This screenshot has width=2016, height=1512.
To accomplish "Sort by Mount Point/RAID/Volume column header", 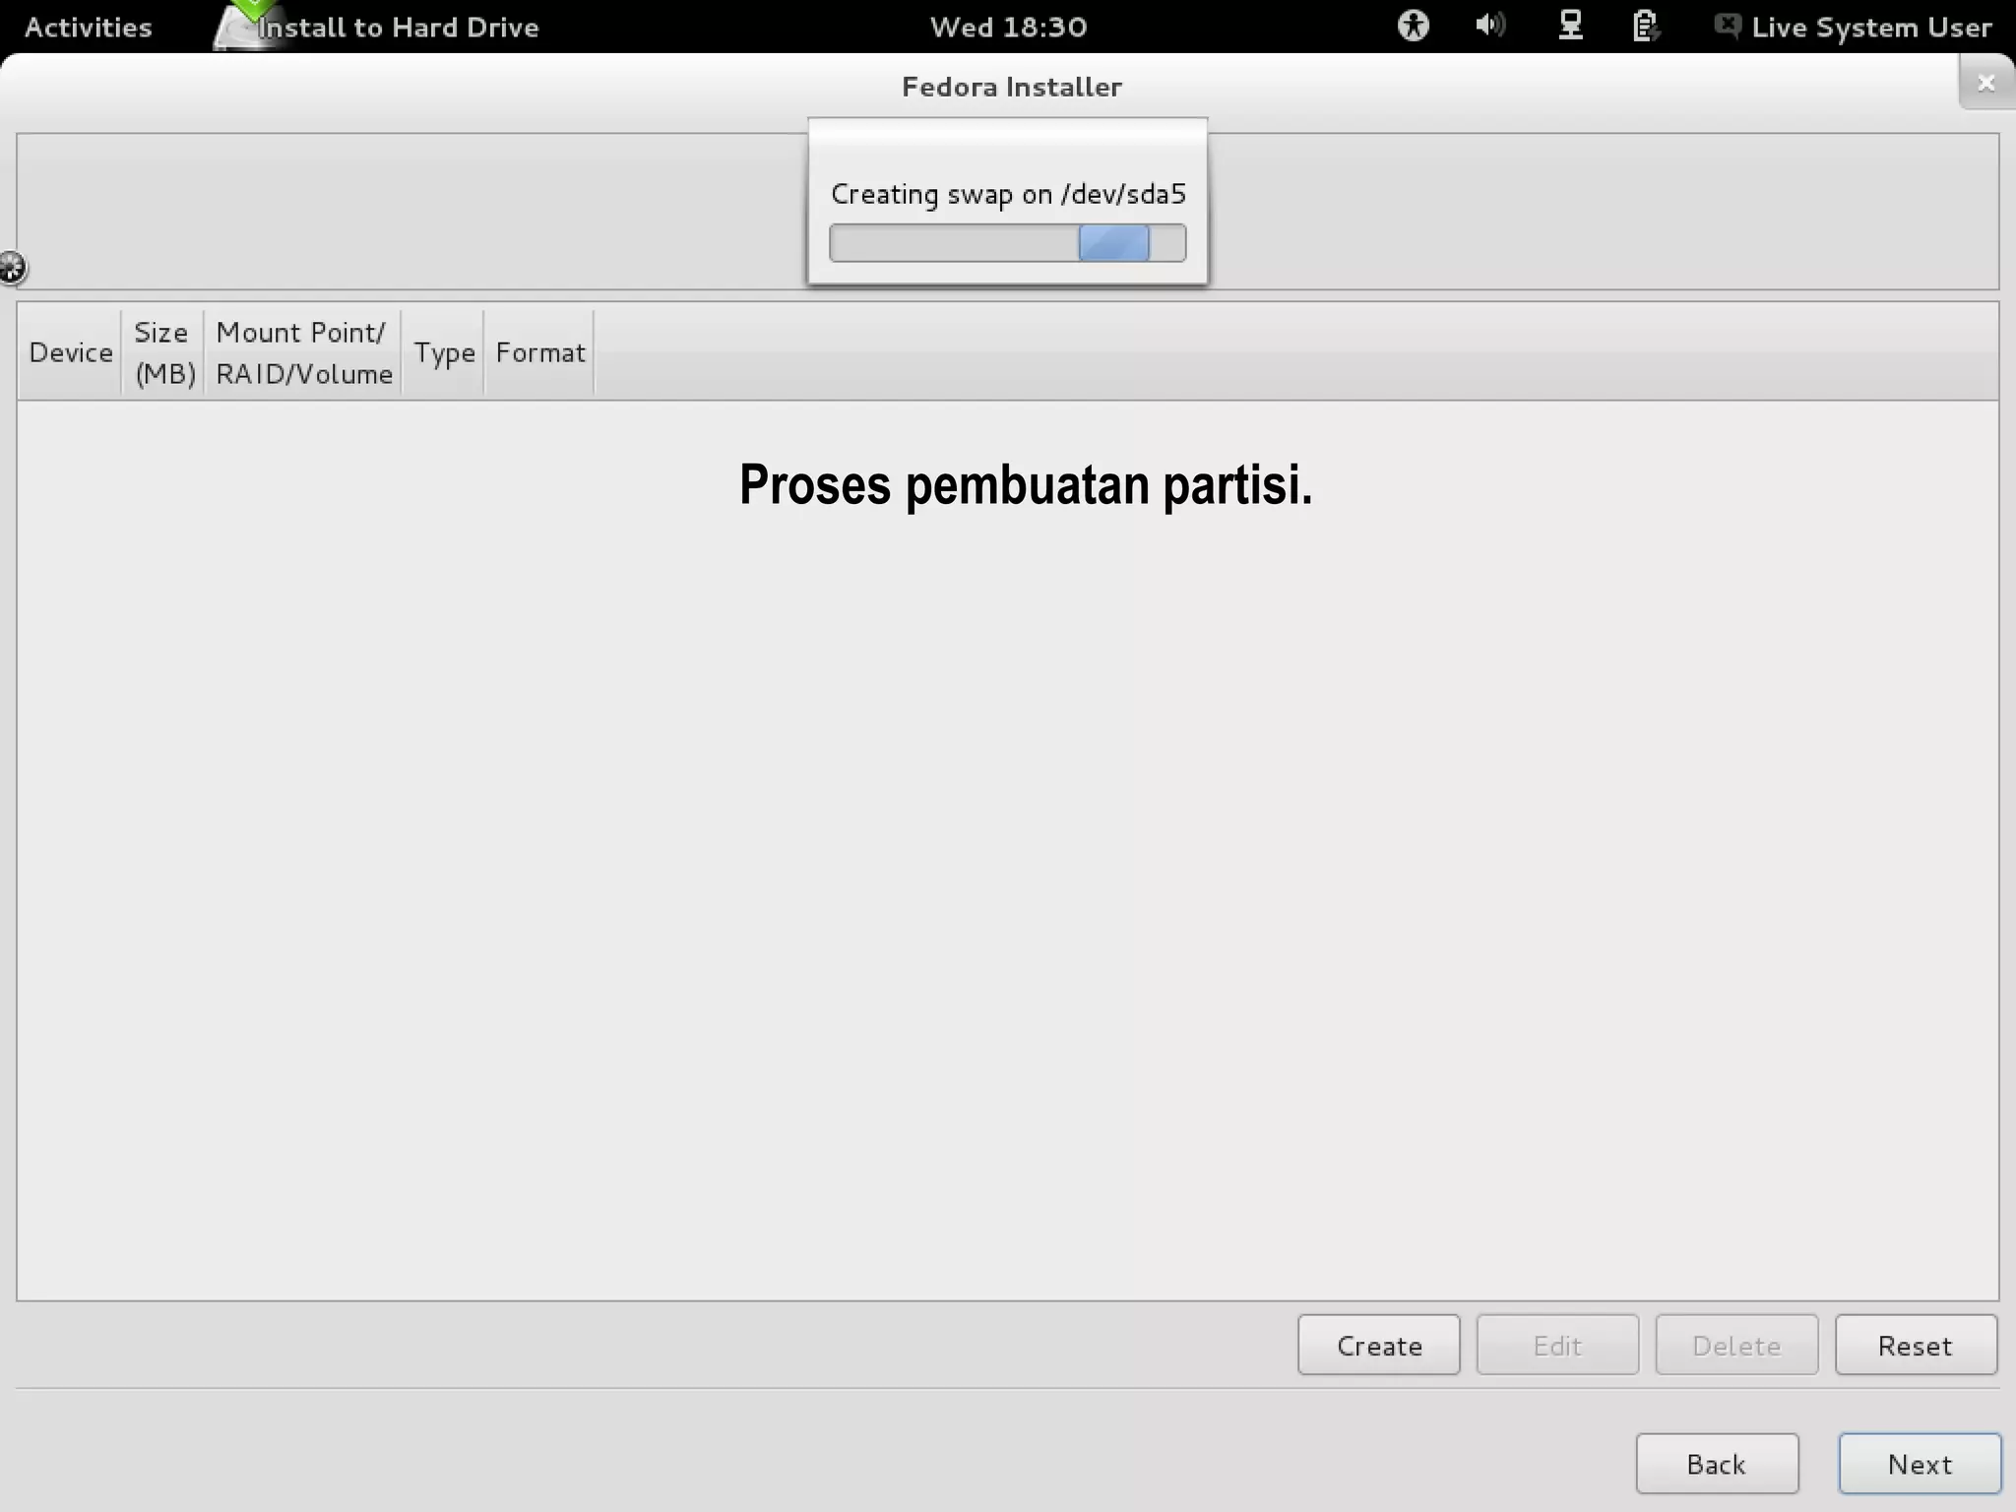I will [303, 352].
